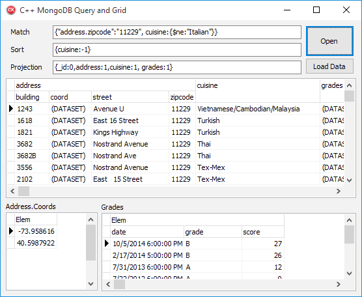362x297 pixels.
Task: Click row indicator of first Grades row
Action: click(106, 244)
